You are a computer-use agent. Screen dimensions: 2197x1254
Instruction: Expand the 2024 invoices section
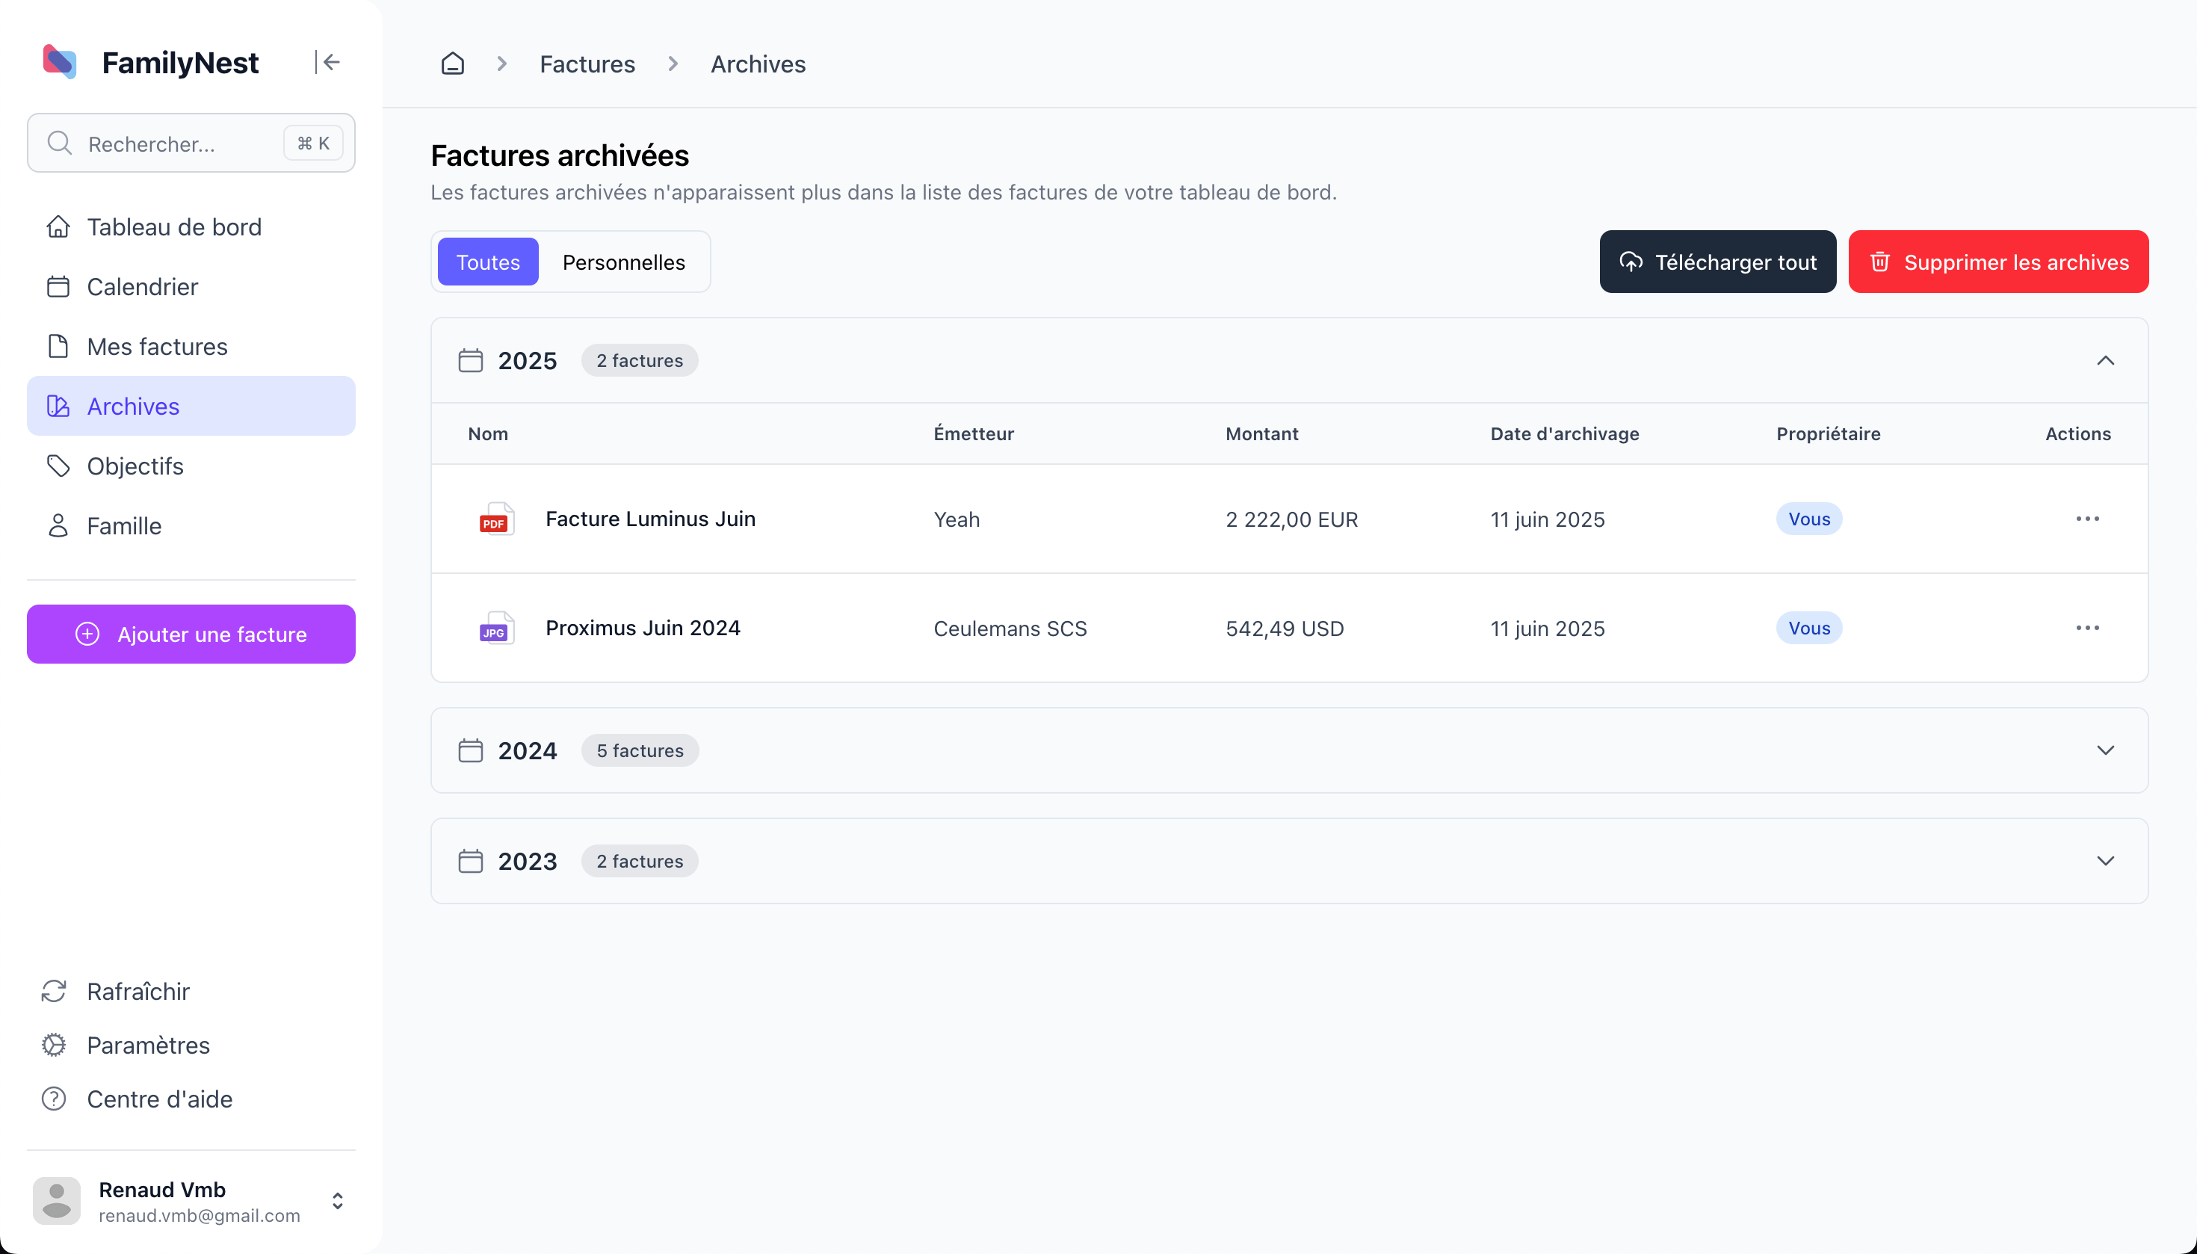click(2105, 750)
